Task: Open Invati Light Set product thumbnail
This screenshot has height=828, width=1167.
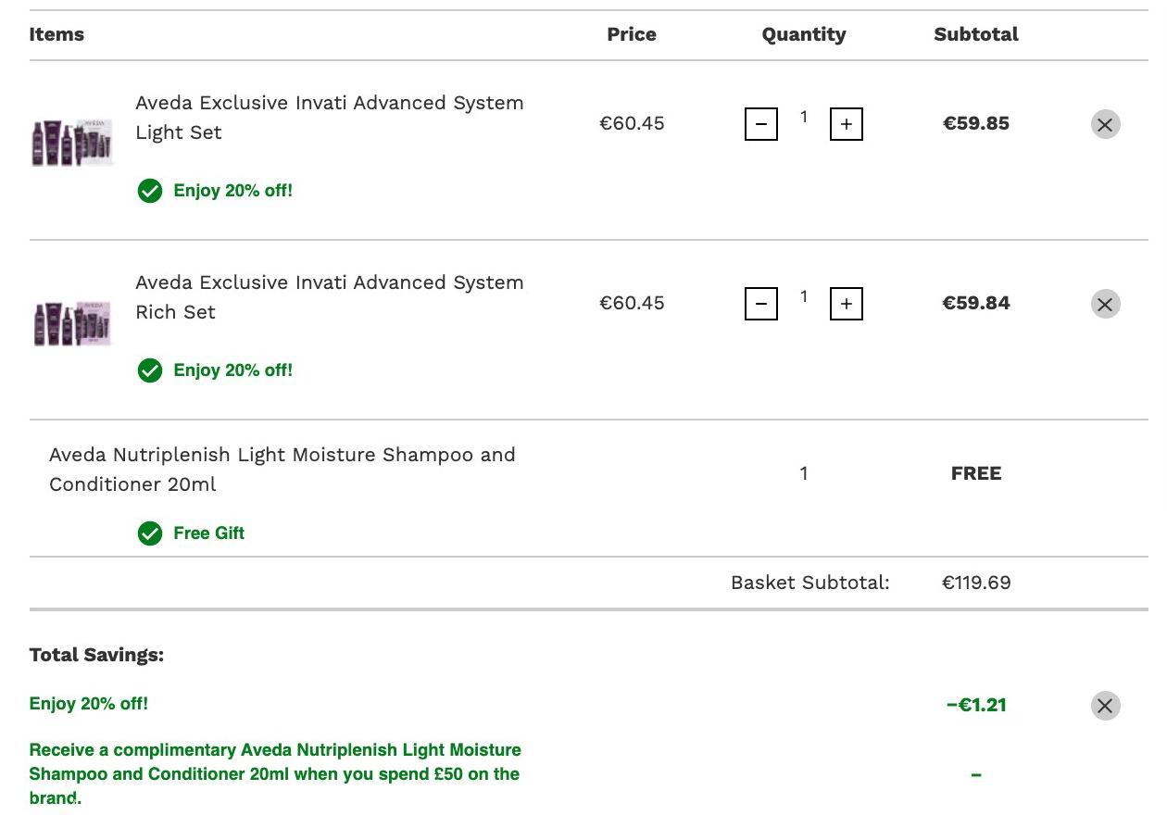Action: (72, 142)
